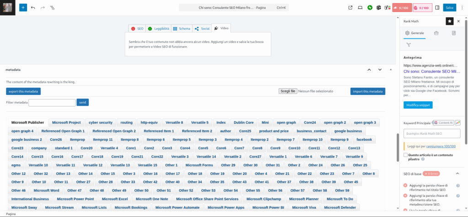Click the 'Scegli file' file chooser button
The height and width of the screenshot is (217, 468).
pos(288,91)
